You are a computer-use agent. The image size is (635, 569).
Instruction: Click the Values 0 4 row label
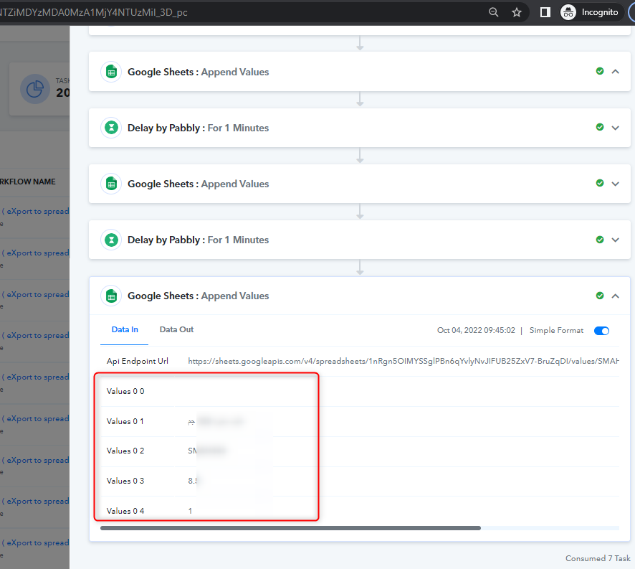(125, 511)
